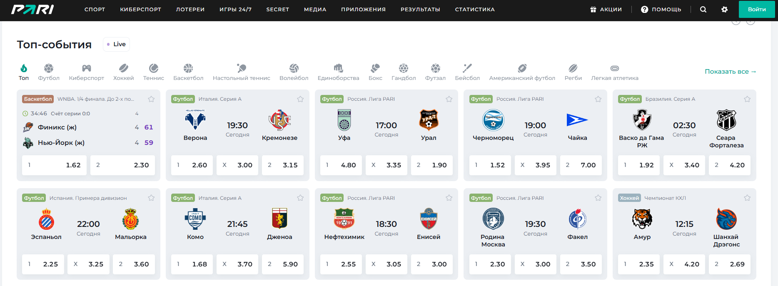Screen dimensions: 778x286
Task: Bet on Шанхай Дрэгонс at 2.69
Action: [x=730, y=264]
